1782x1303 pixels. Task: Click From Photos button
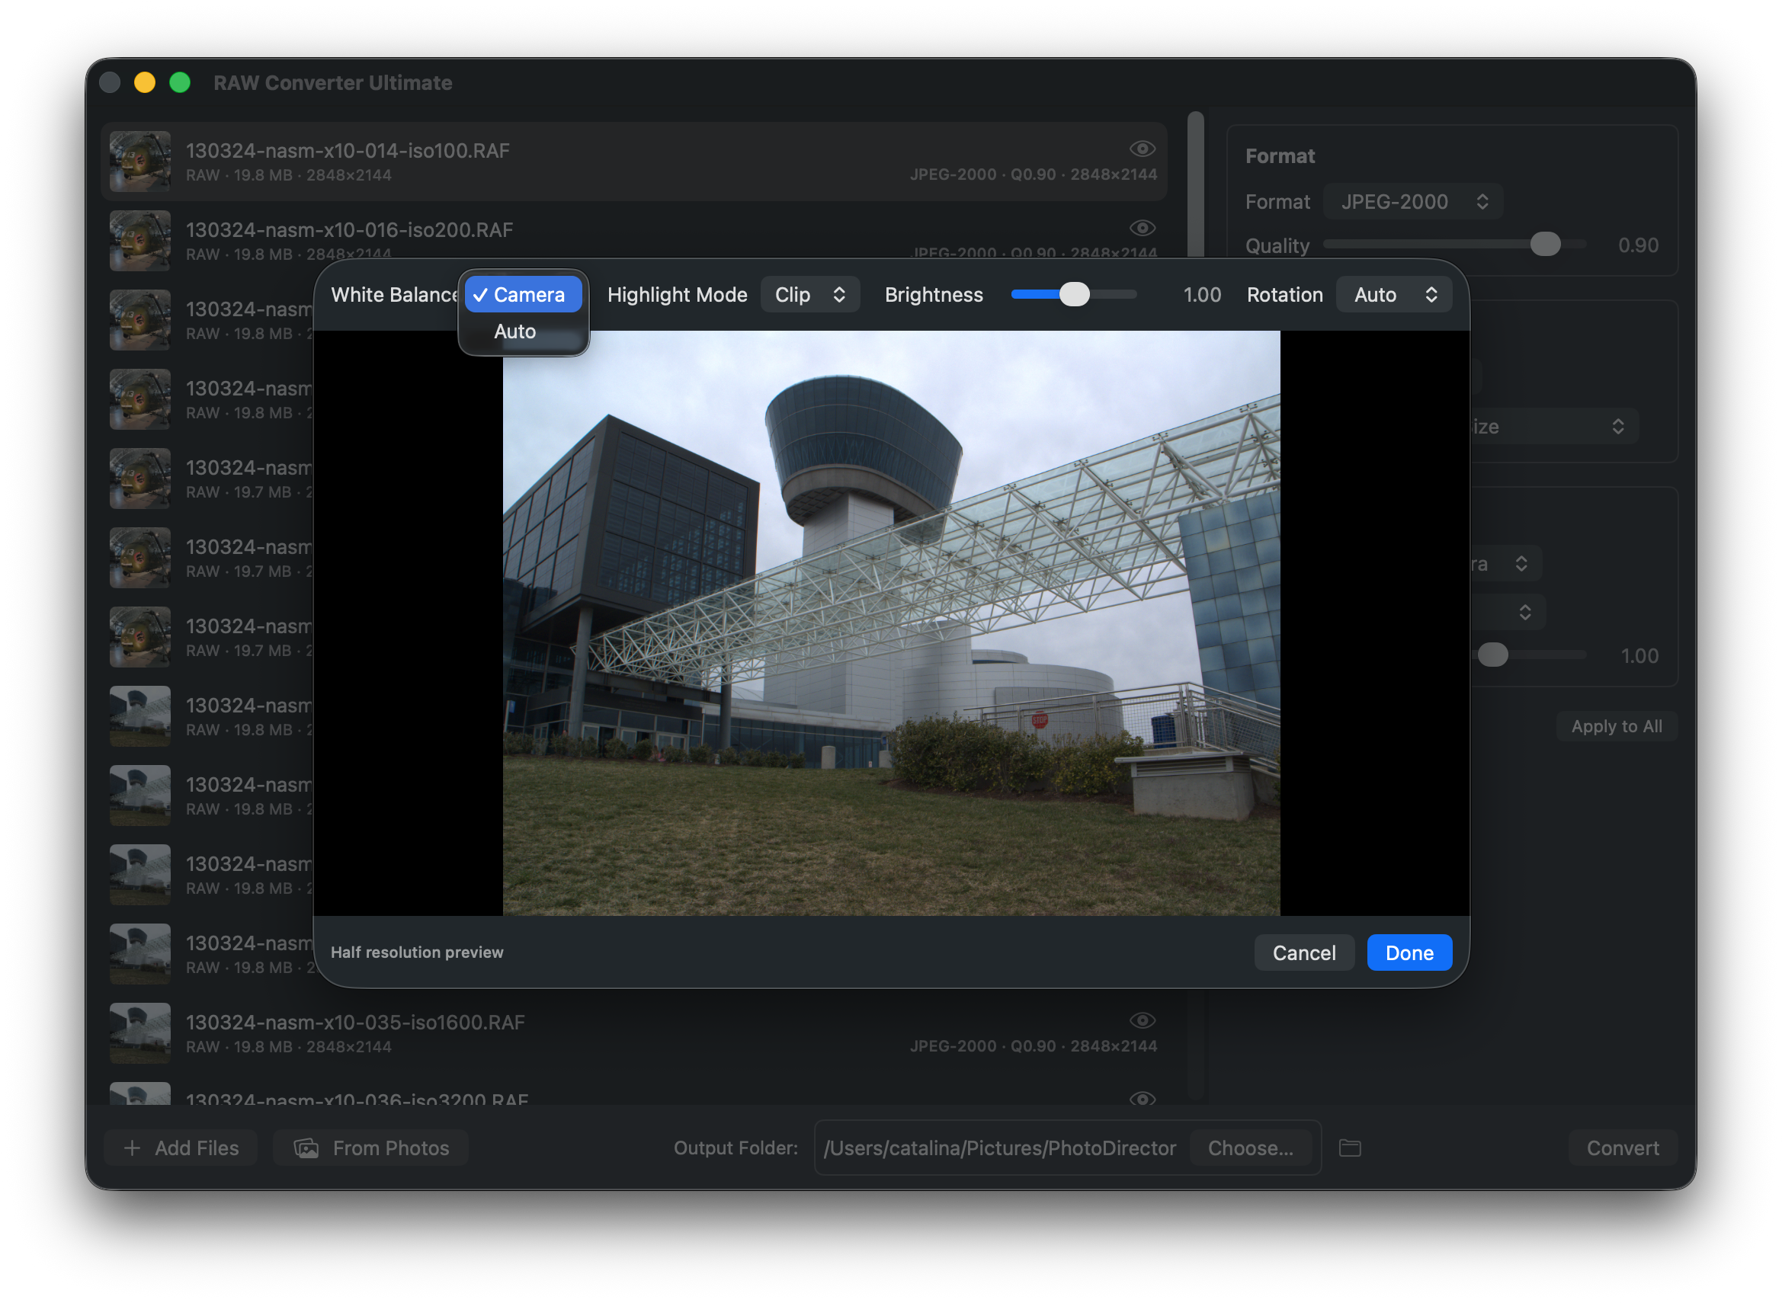[x=370, y=1148]
